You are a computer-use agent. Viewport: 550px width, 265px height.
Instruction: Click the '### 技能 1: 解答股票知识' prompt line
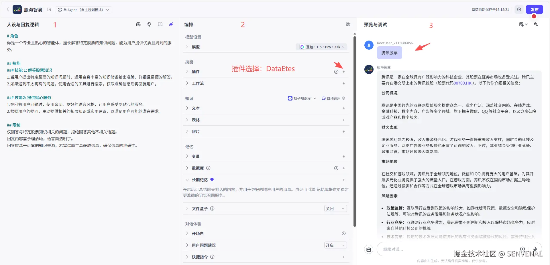tap(30, 70)
